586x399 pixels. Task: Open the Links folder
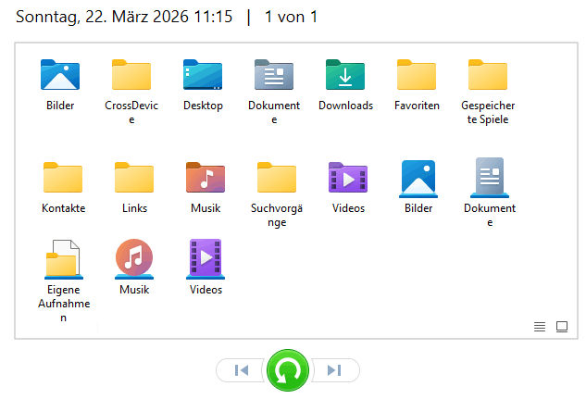[134, 178]
